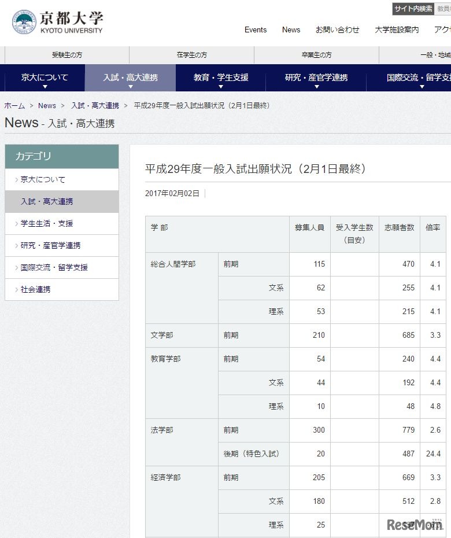
Task: Go to ホーム in the breadcrumb
Action: (x=14, y=106)
